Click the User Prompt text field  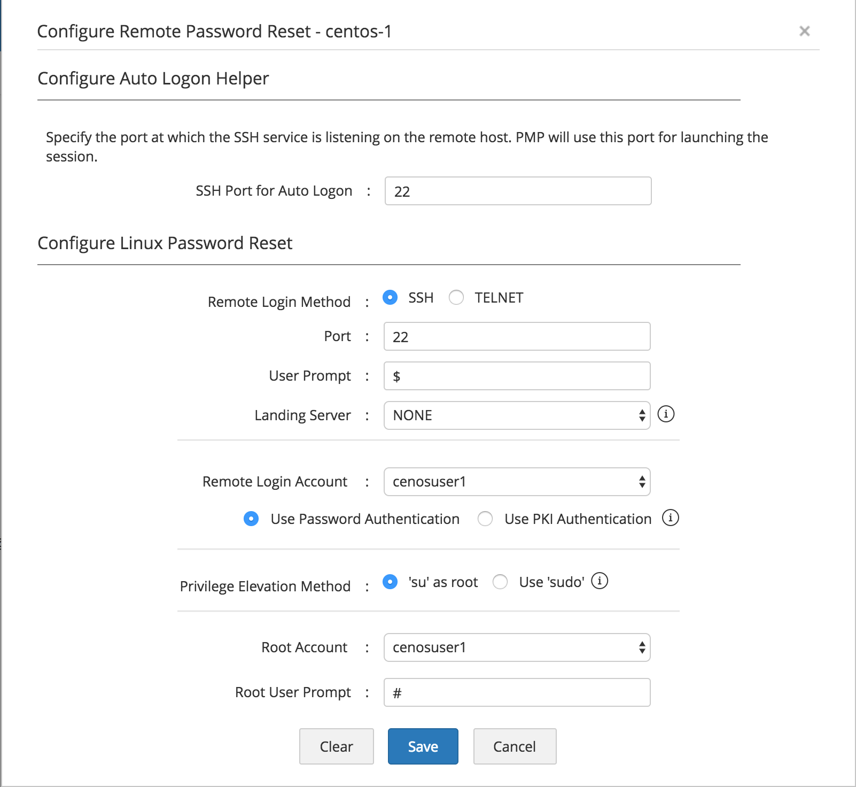(x=517, y=376)
